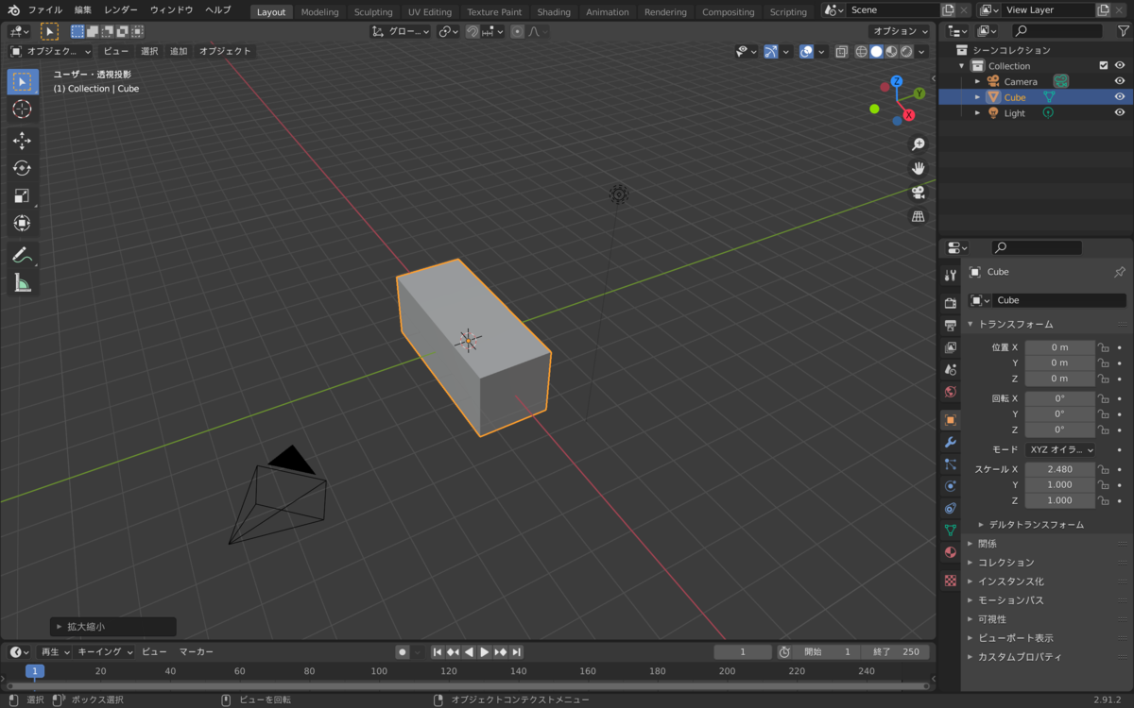Select the Move tool in the left toolbar

click(x=22, y=141)
